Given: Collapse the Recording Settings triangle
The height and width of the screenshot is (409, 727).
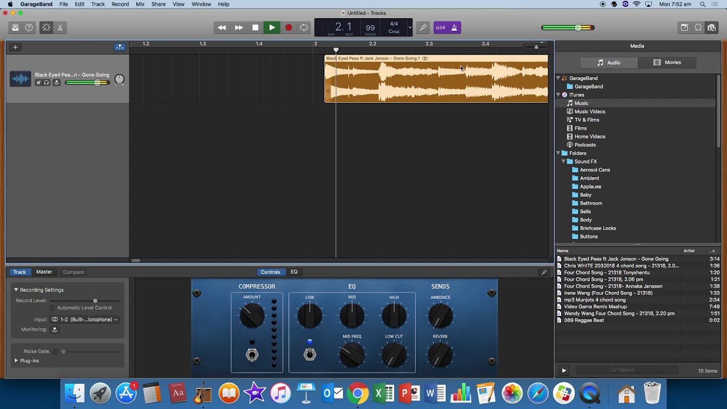Looking at the screenshot, I should (16, 290).
